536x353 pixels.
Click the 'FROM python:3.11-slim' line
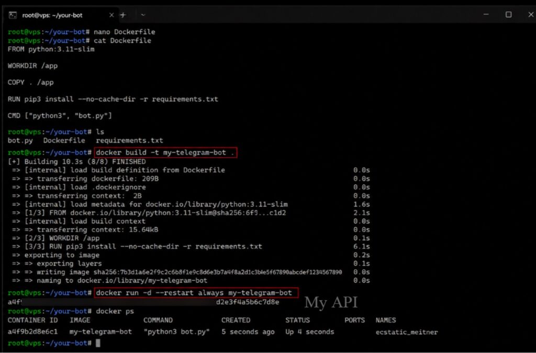(x=51, y=49)
